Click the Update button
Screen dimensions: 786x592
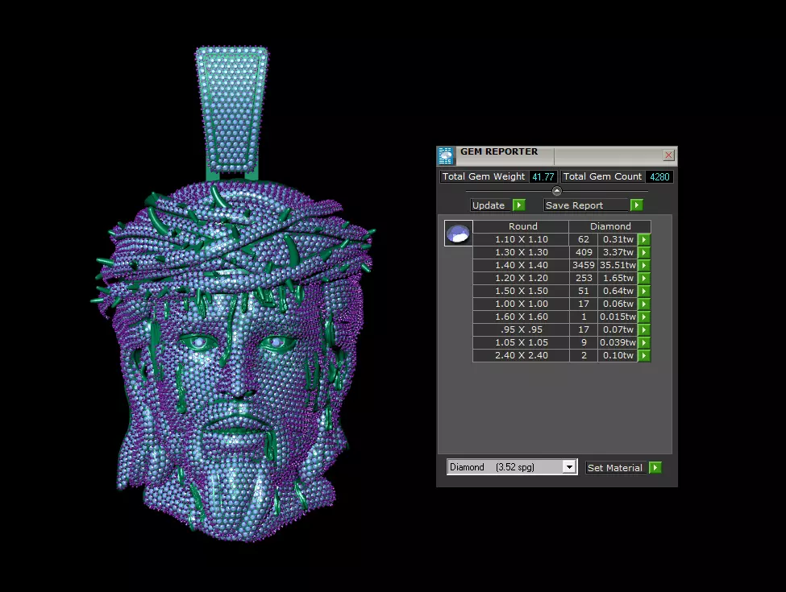pos(491,205)
